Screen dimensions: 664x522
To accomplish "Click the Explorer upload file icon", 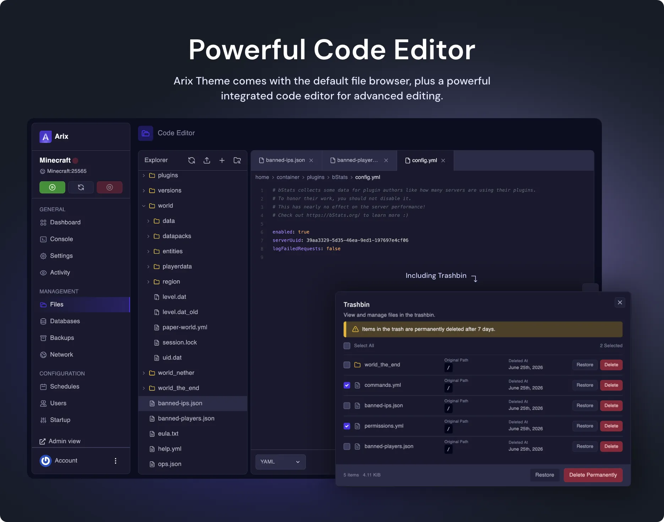I will click(207, 160).
